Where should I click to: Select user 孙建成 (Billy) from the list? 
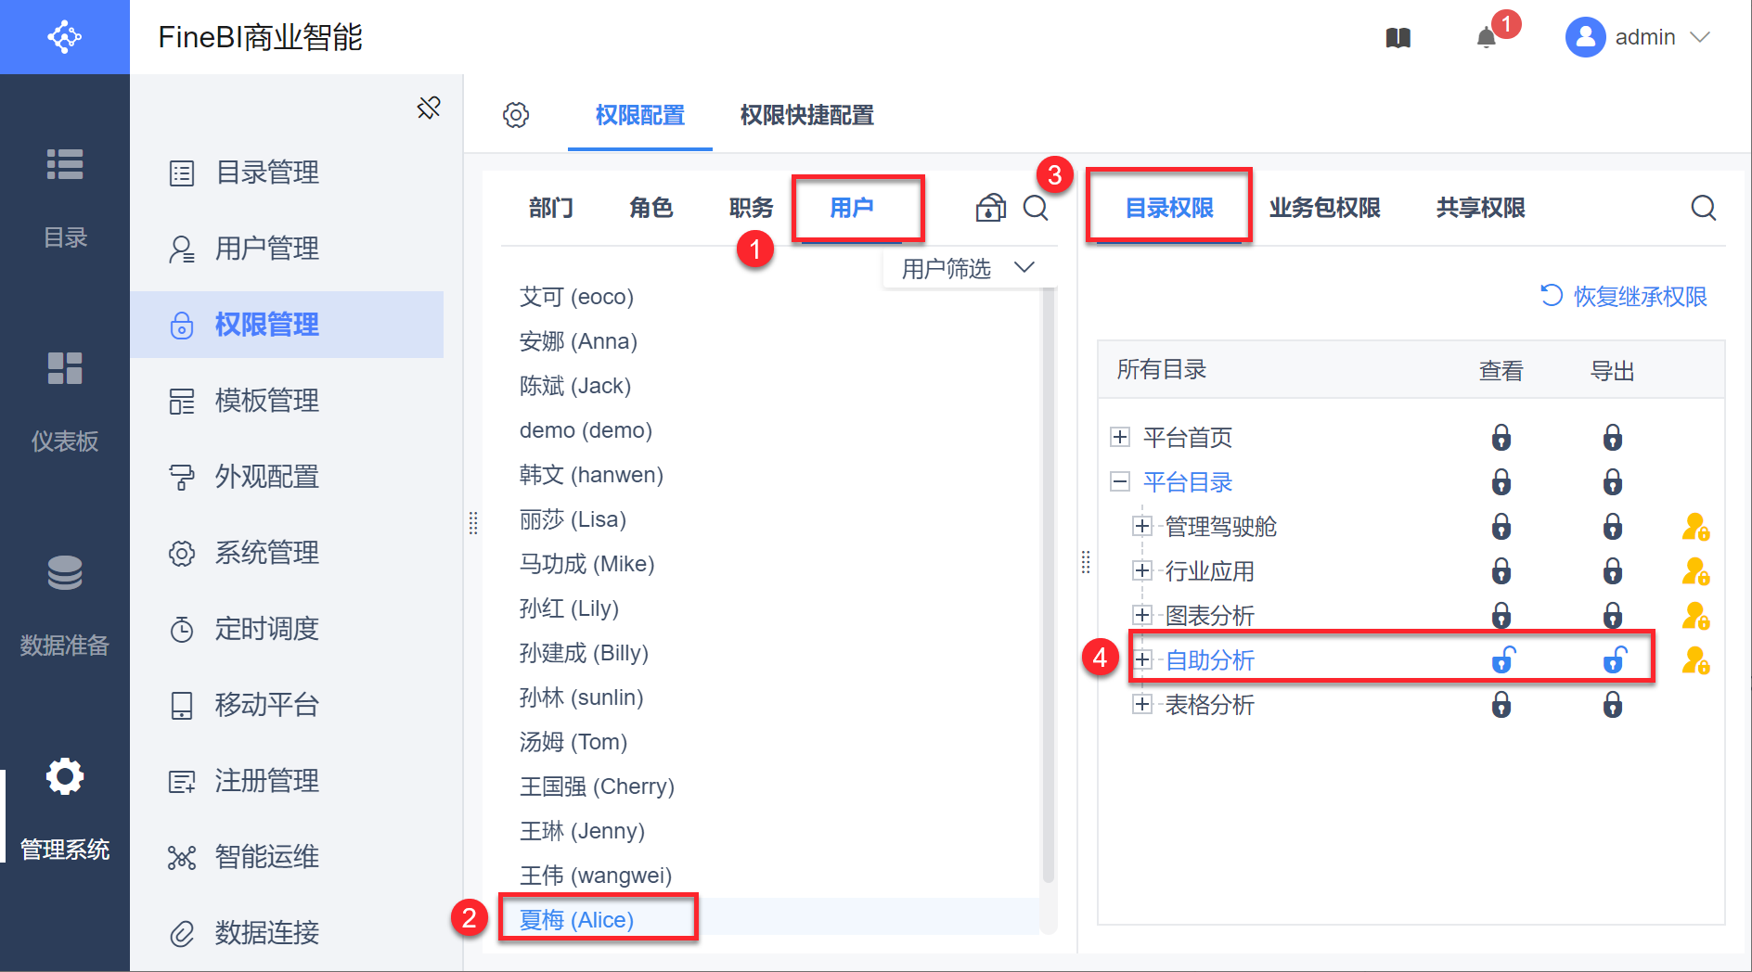tap(584, 653)
